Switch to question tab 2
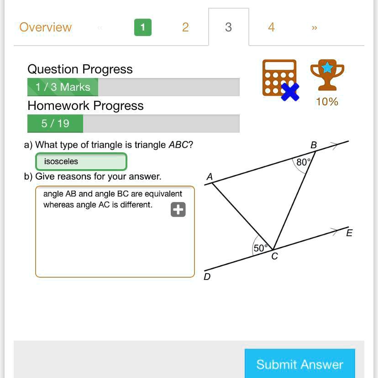Image resolution: width=378 pixels, height=378 pixels. (x=185, y=27)
